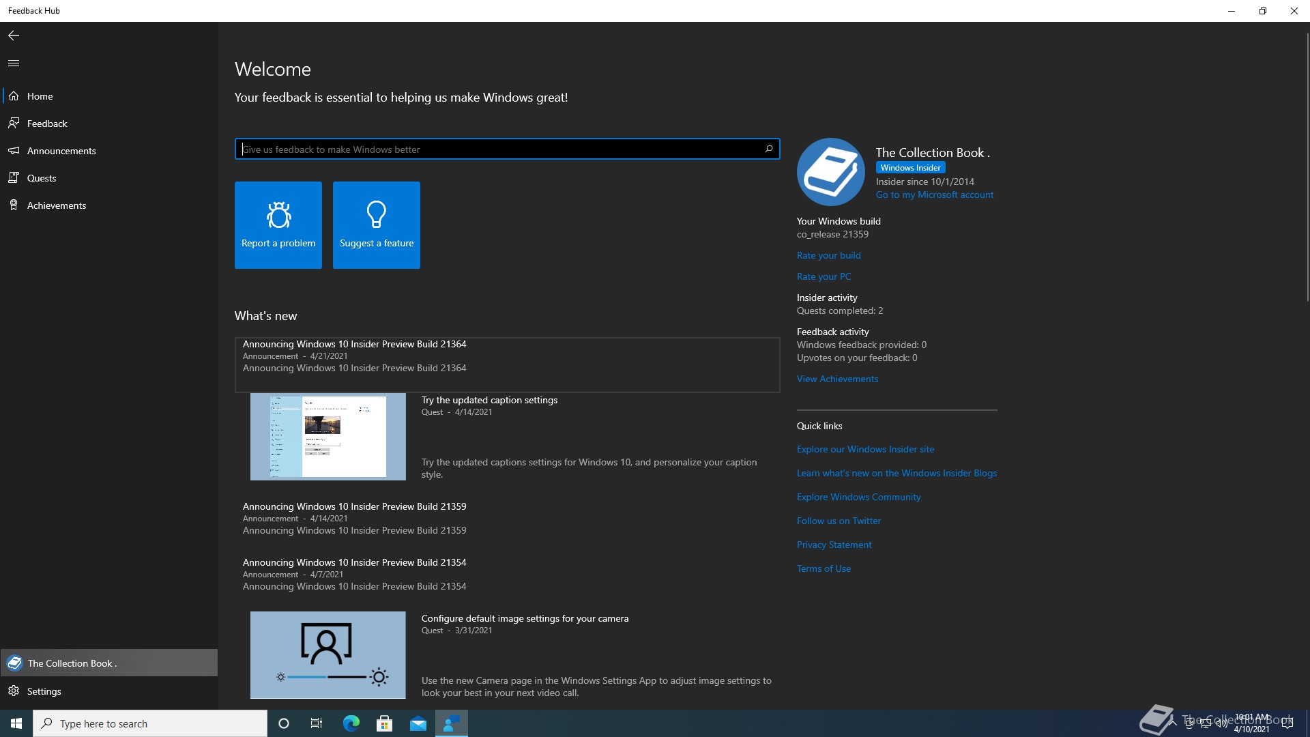Open Microsoft Store from taskbar

pyautogui.click(x=384, y=723)
